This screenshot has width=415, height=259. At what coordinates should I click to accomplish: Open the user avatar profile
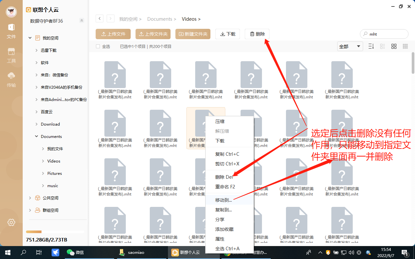coord(11,12)
